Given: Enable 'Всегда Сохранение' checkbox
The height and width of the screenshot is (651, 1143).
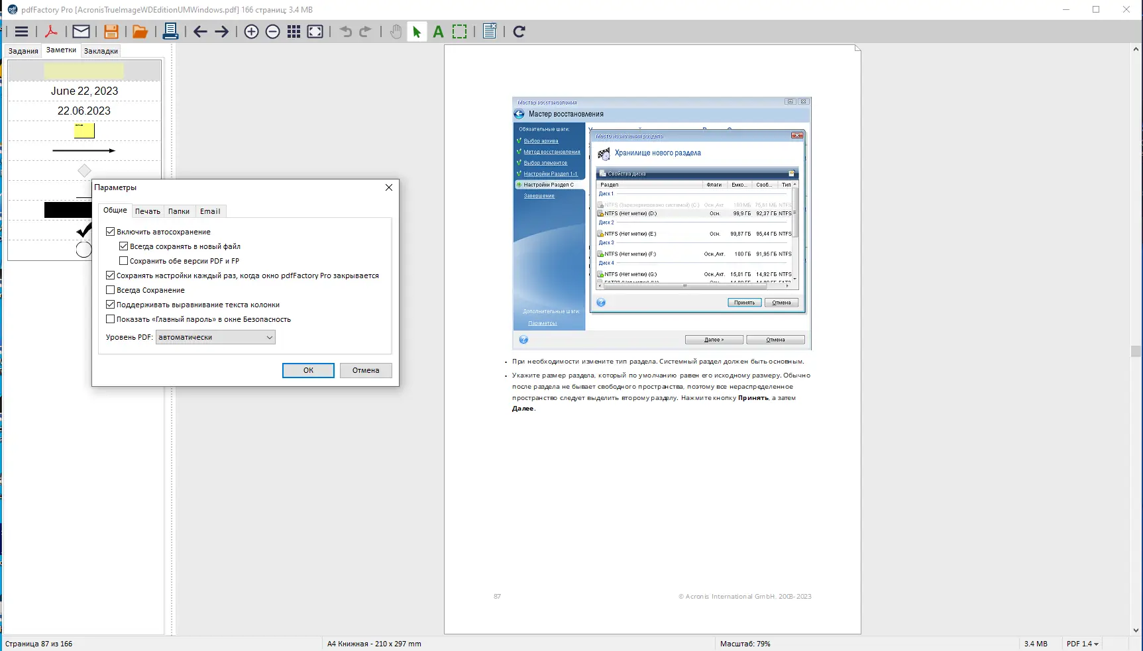Looking at the screenshot, I should point(111,290).
